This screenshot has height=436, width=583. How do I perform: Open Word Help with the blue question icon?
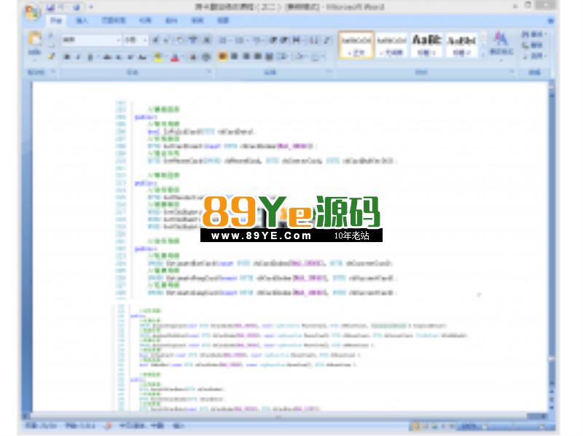[551, 21]
